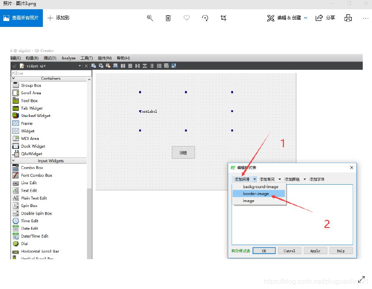Click Lay Out in Grid icon
Screen dimensions: 372x289
159,66
